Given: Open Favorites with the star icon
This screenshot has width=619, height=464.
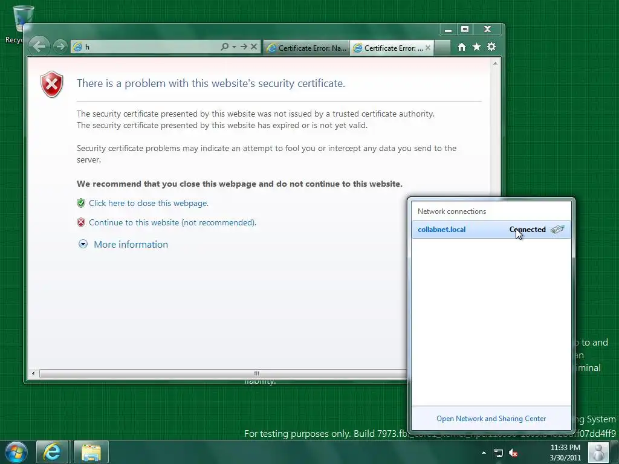Looking at the screenshot, I should [476, 47].
